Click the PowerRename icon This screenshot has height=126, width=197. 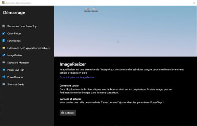pos(4,77)
